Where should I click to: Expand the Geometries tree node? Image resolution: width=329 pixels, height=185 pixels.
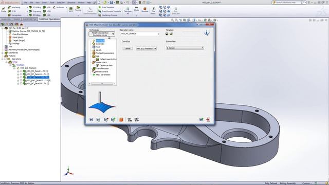click(x=2, y=53)
